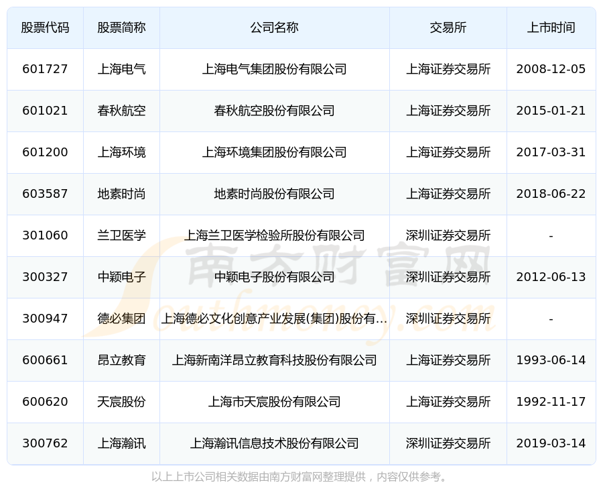Click the short name 中颖电子

[x=121, y=277]
